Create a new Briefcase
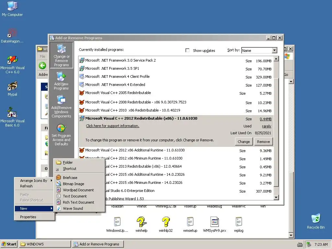Screen dimensions: 332x249 click(79, 178)
